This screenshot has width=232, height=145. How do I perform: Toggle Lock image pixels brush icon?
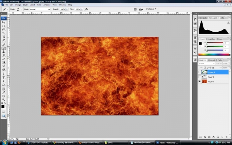tap(208, 68)
